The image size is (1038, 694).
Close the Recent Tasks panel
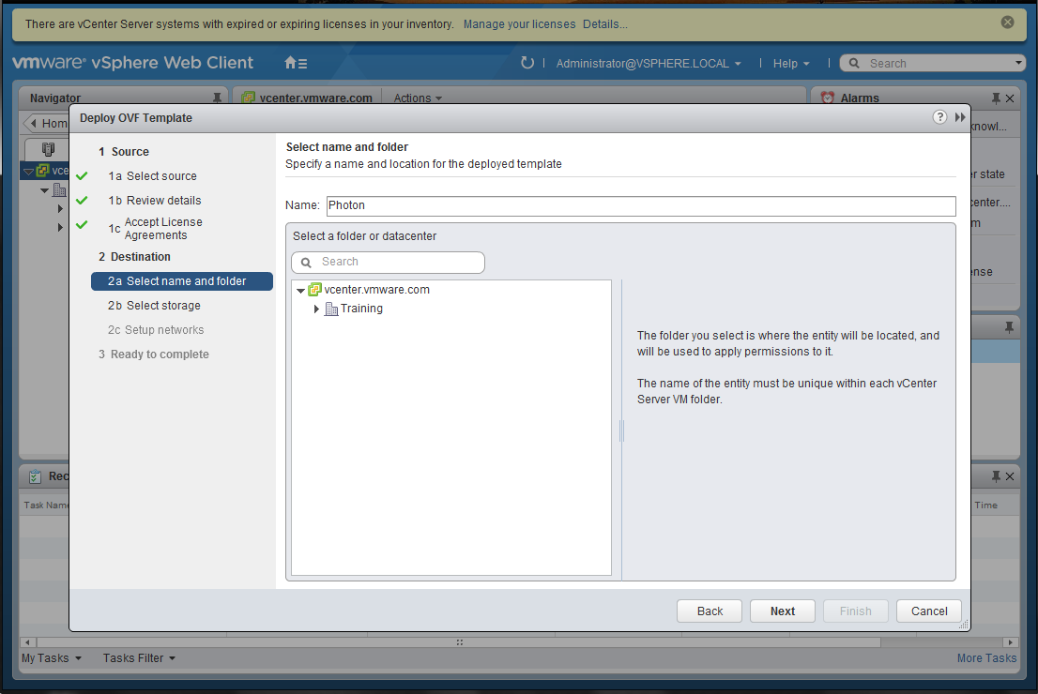click(x=1010, y=476)
